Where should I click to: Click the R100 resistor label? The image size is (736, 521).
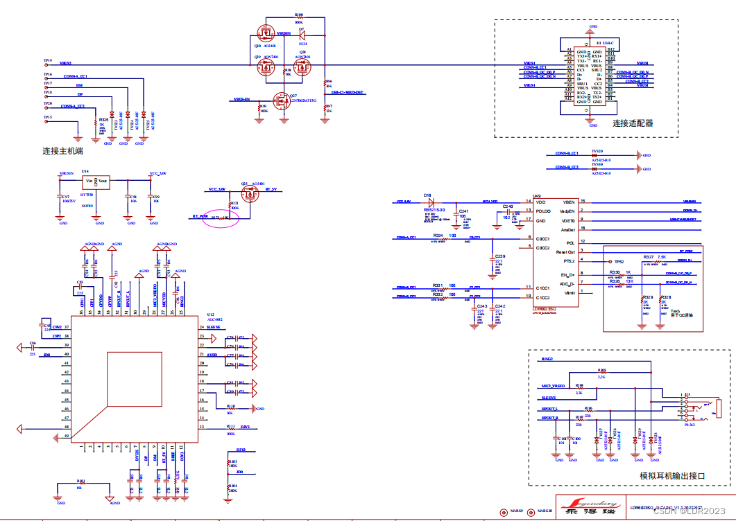(298, 15)
